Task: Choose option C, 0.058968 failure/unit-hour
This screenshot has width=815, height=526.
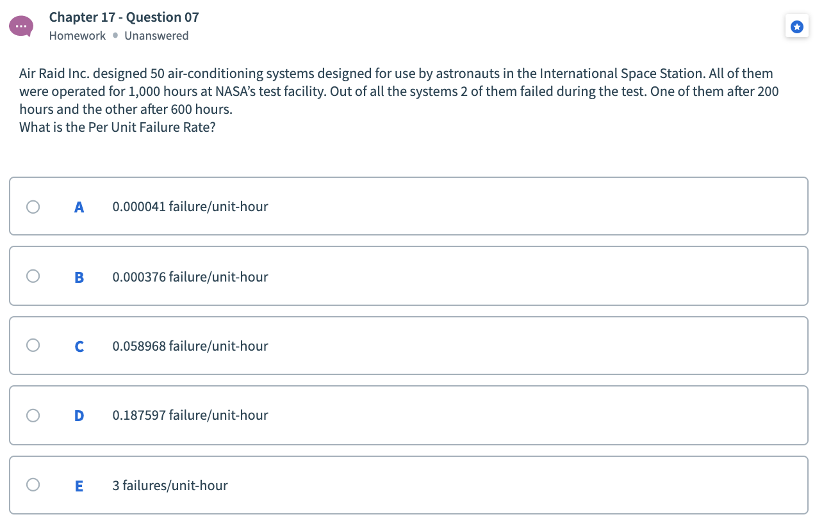Action: click(190, 346)
